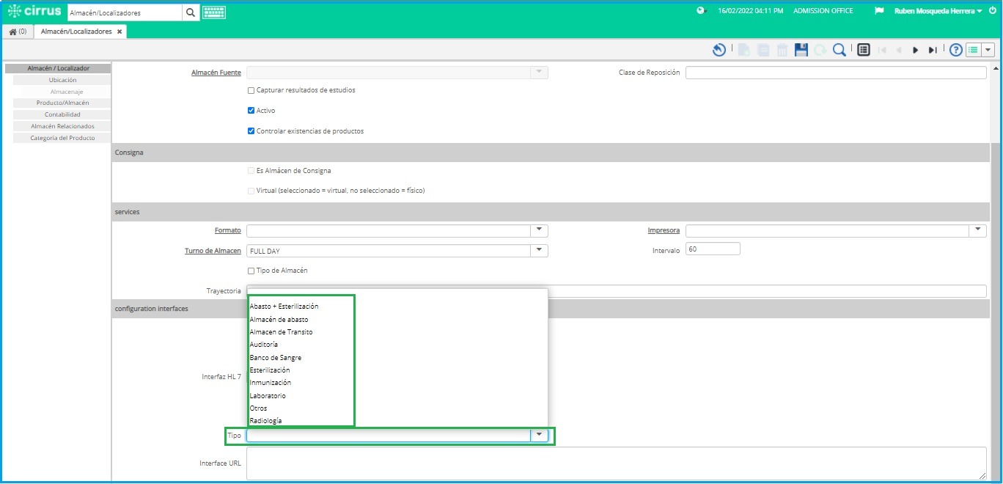Save the record using the floppy disk icon
1003x484 pixels.
(x=800, y=49)
